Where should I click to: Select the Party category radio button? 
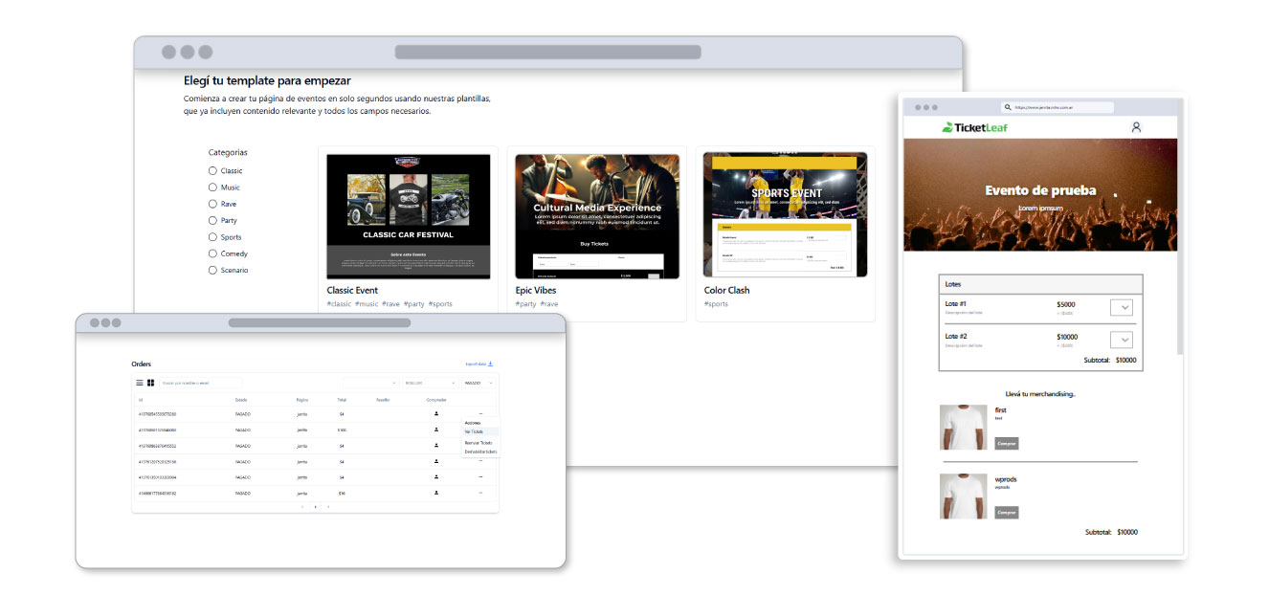point(212,220)
